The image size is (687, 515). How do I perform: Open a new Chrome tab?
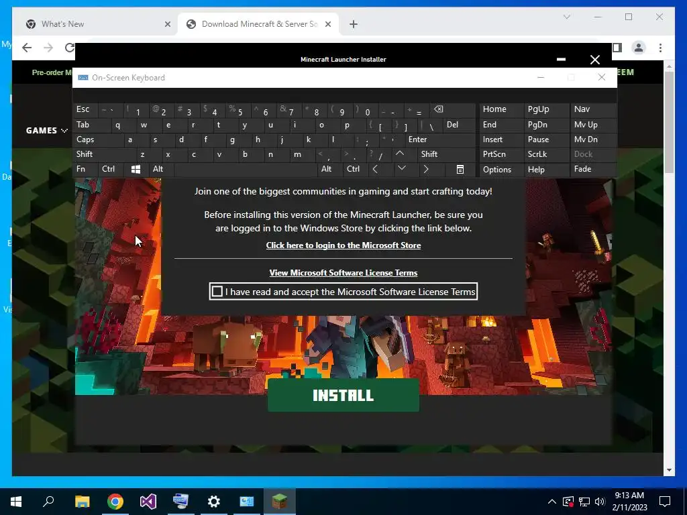pos(354,24)
